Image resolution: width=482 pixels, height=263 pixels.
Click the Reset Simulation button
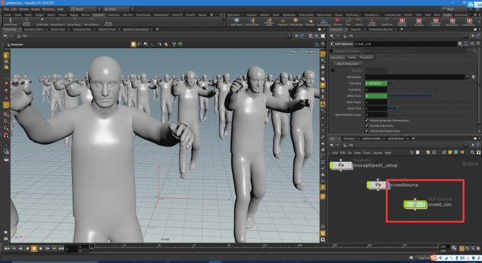point(348,64)
